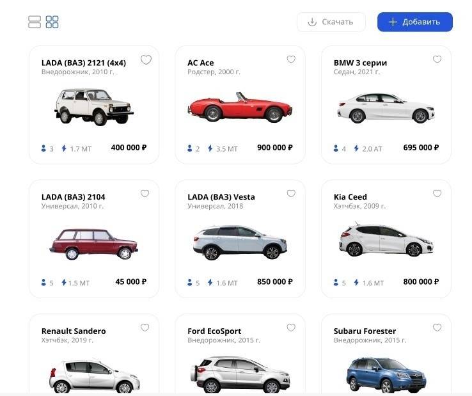Toggle favorite for Ford EcoSport
The width and height of the screenshot is (472, 396).
pos(291,328)
